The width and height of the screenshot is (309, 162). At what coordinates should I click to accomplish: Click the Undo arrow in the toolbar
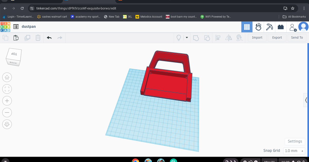tap(49, 38)
